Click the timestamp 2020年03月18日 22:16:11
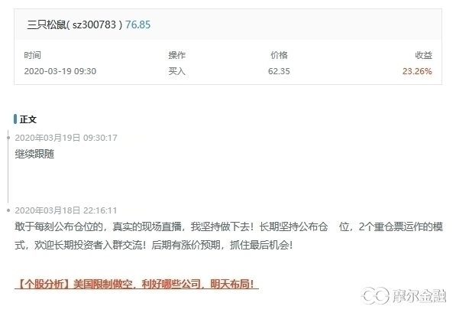Image resolution: width=456 pixels, height=316 pixels. coord(66,210)
